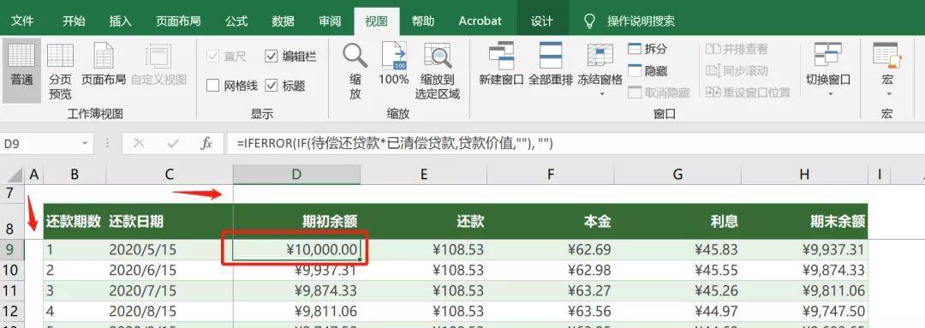Zoom to selection (缩放到选定区域)
The image size is (925, 328).
click(437, 70)
